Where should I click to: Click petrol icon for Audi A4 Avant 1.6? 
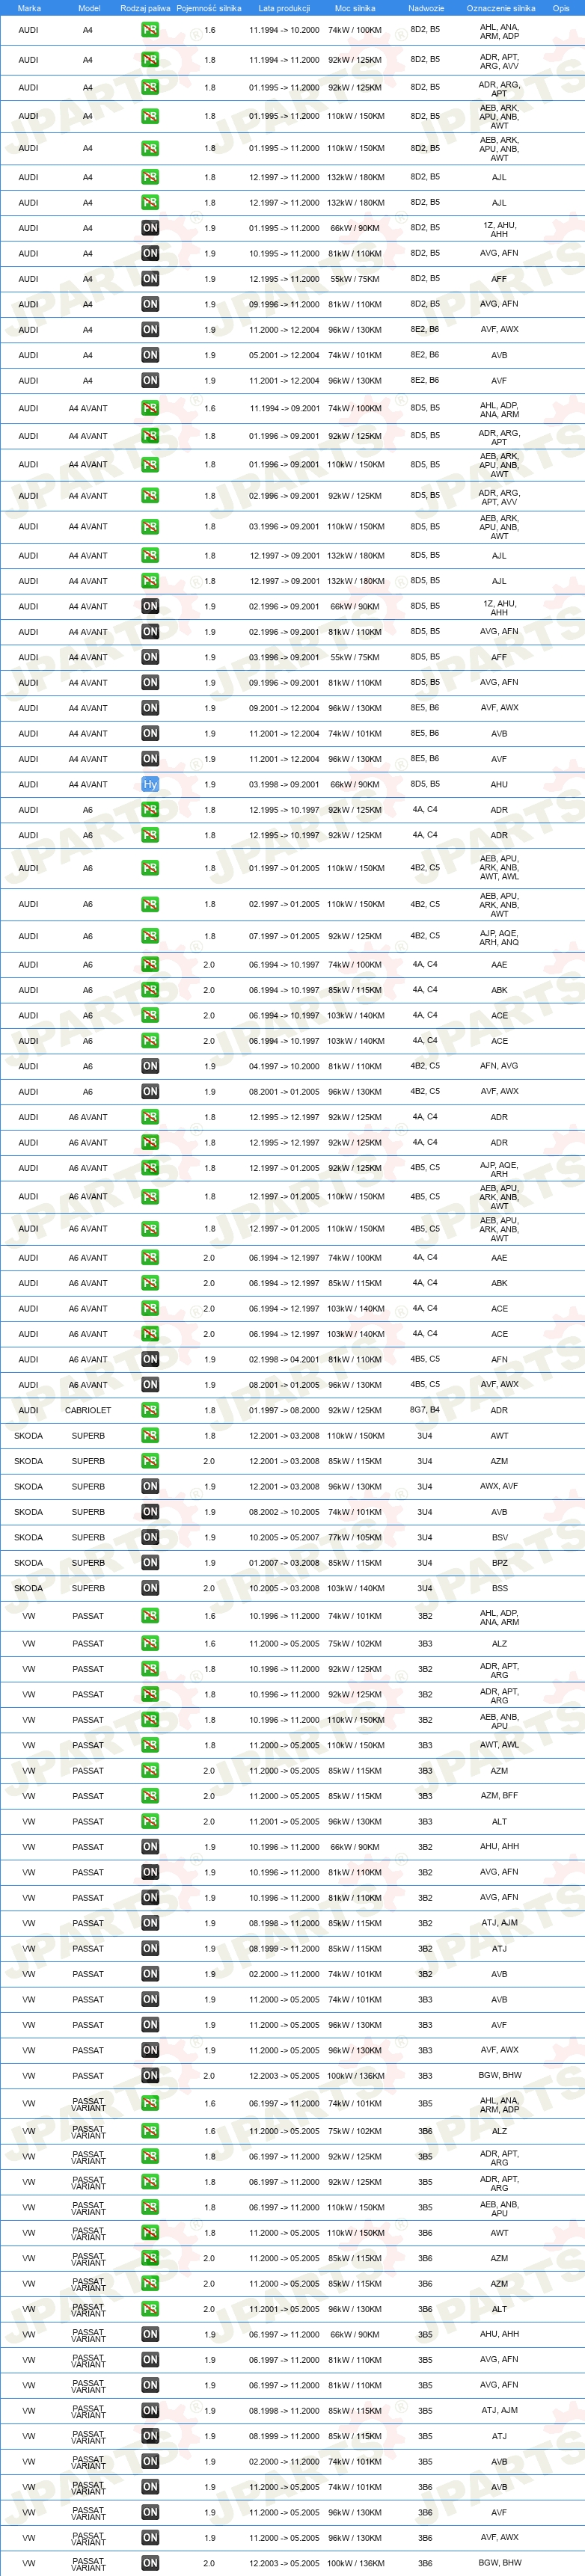click(x=150, y=408)
